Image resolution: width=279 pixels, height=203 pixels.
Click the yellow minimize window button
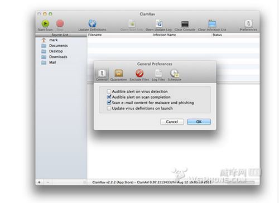pyautogui.click(x=45, y=14)
